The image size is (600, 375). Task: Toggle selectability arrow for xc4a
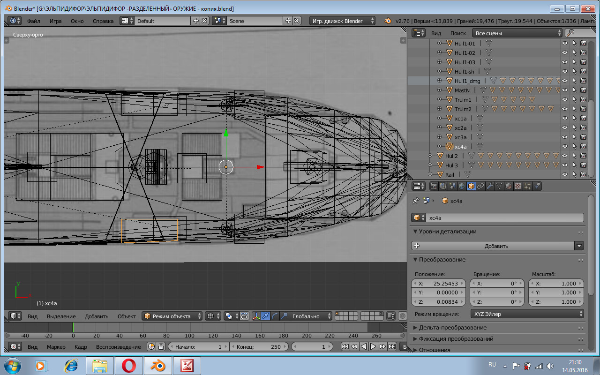tap(574, 147)
